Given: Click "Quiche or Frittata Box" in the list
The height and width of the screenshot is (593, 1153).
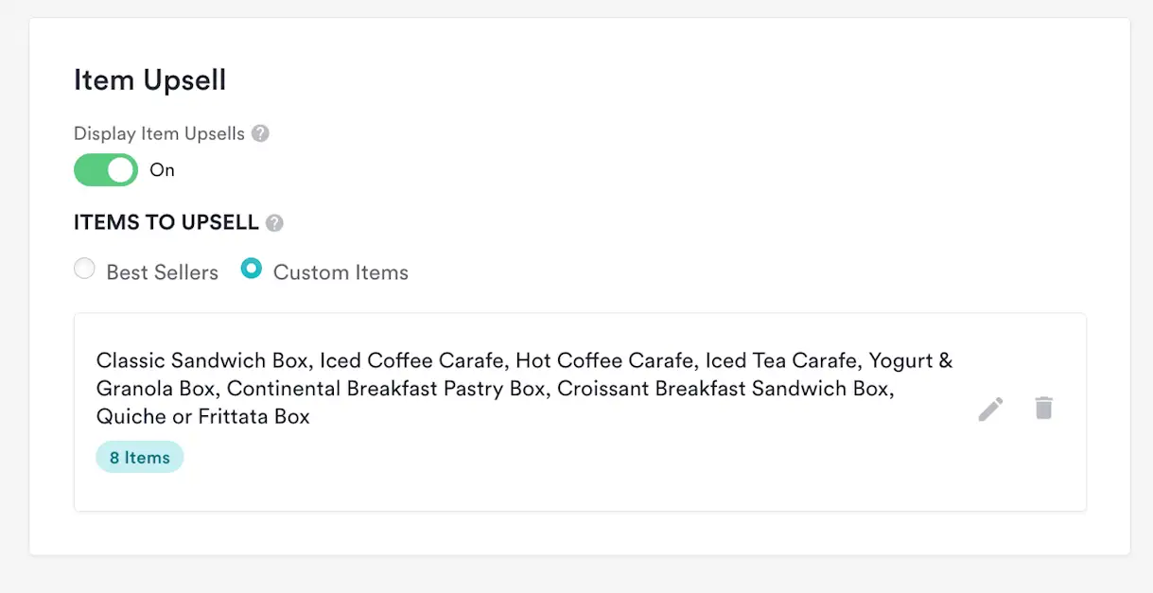Looking at the screenshot, I should click(202, 416).
